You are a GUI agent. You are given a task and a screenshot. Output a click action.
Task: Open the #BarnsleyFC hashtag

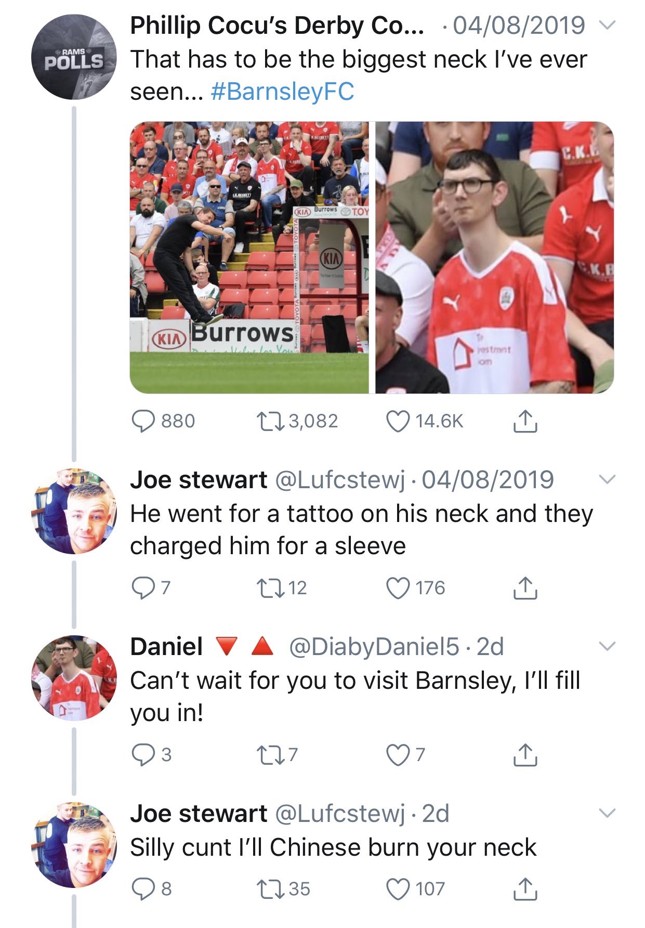click(283, 92)
